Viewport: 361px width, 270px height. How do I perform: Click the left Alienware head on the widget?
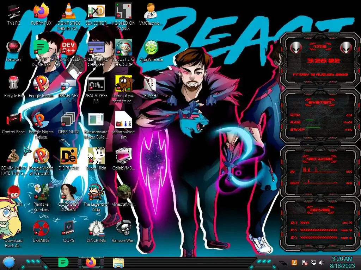pos(296,47)
